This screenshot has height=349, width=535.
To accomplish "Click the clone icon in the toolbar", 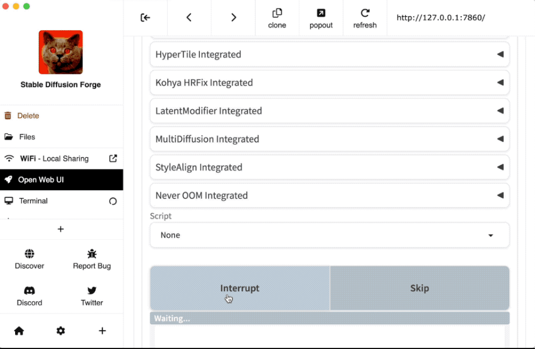I will click(x=277, y=18).
